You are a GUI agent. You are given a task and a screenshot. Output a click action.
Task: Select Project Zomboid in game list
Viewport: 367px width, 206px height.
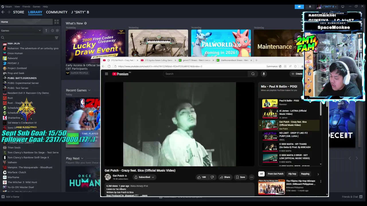click(x=17, y=68)
